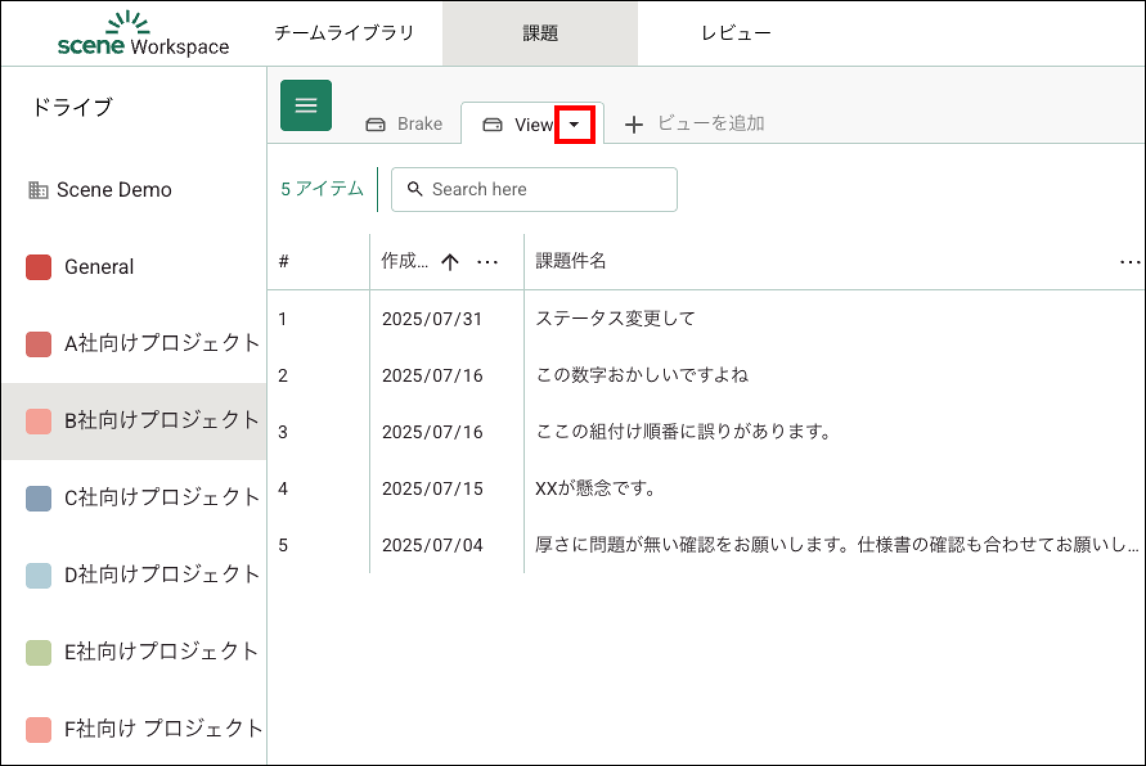Screen dimensions: 1146x766
Task: Click the green hamburger menu button
Action: point(305,105)
